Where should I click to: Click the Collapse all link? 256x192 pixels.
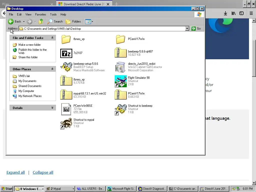tap(43, 172)
